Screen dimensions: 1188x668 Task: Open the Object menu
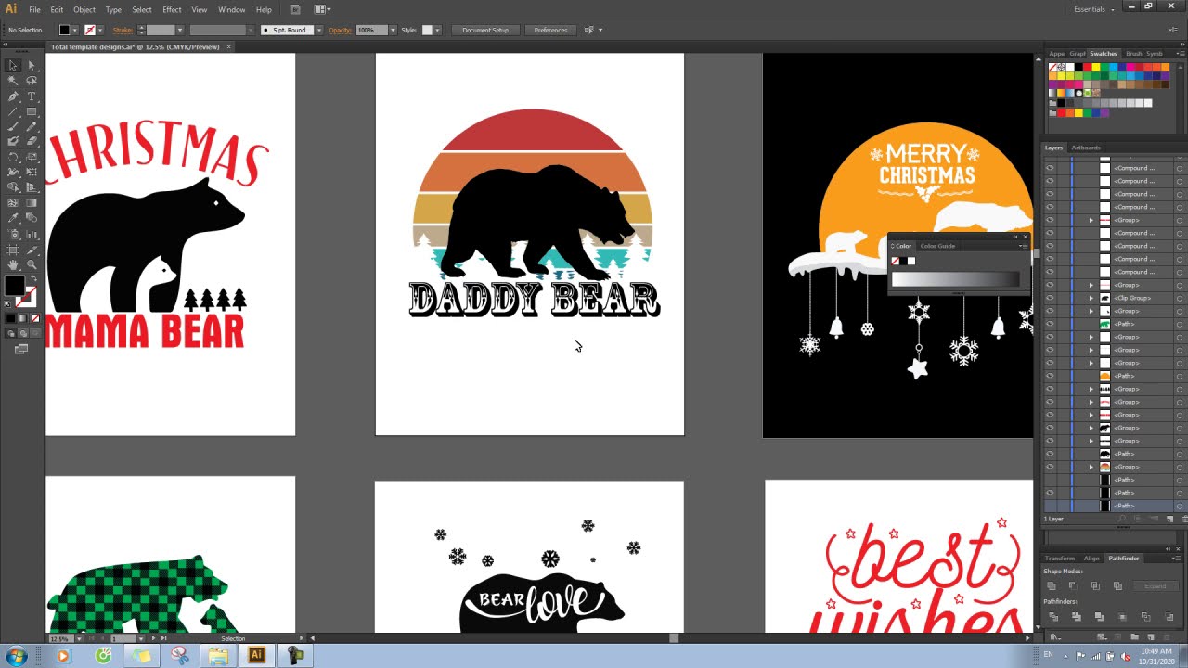(x=84, y=9)
